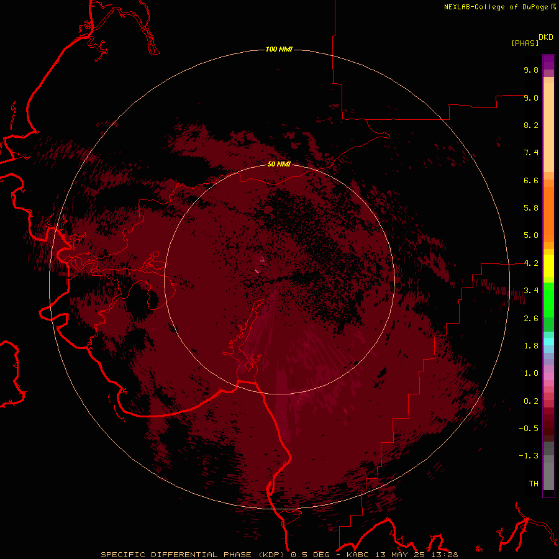Image resolution: width=559 pixels, height=559 pixels.
Task: Click the 3.4 scale value
Action: (531, 291)
